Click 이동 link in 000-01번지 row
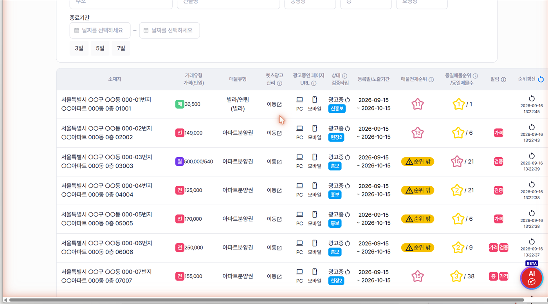 coord(274,104)
